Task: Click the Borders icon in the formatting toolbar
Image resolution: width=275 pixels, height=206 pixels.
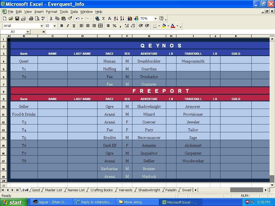Action: (x=155, y=26)
